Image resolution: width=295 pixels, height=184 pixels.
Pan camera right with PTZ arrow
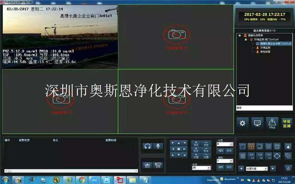(185, 149)
